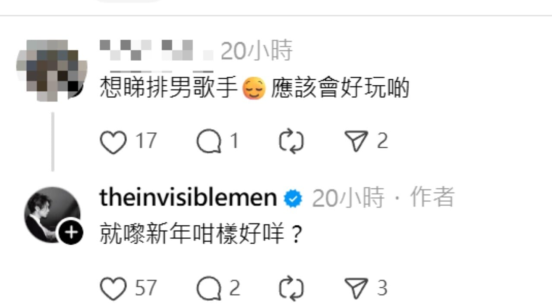
Task: Click the 17 likes count
Action: [146, 142]
